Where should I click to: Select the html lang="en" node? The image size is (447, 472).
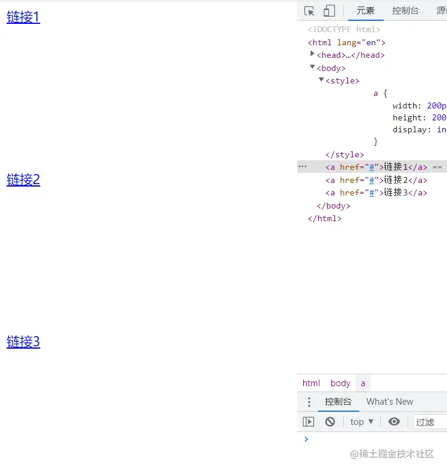coord(346,42)
